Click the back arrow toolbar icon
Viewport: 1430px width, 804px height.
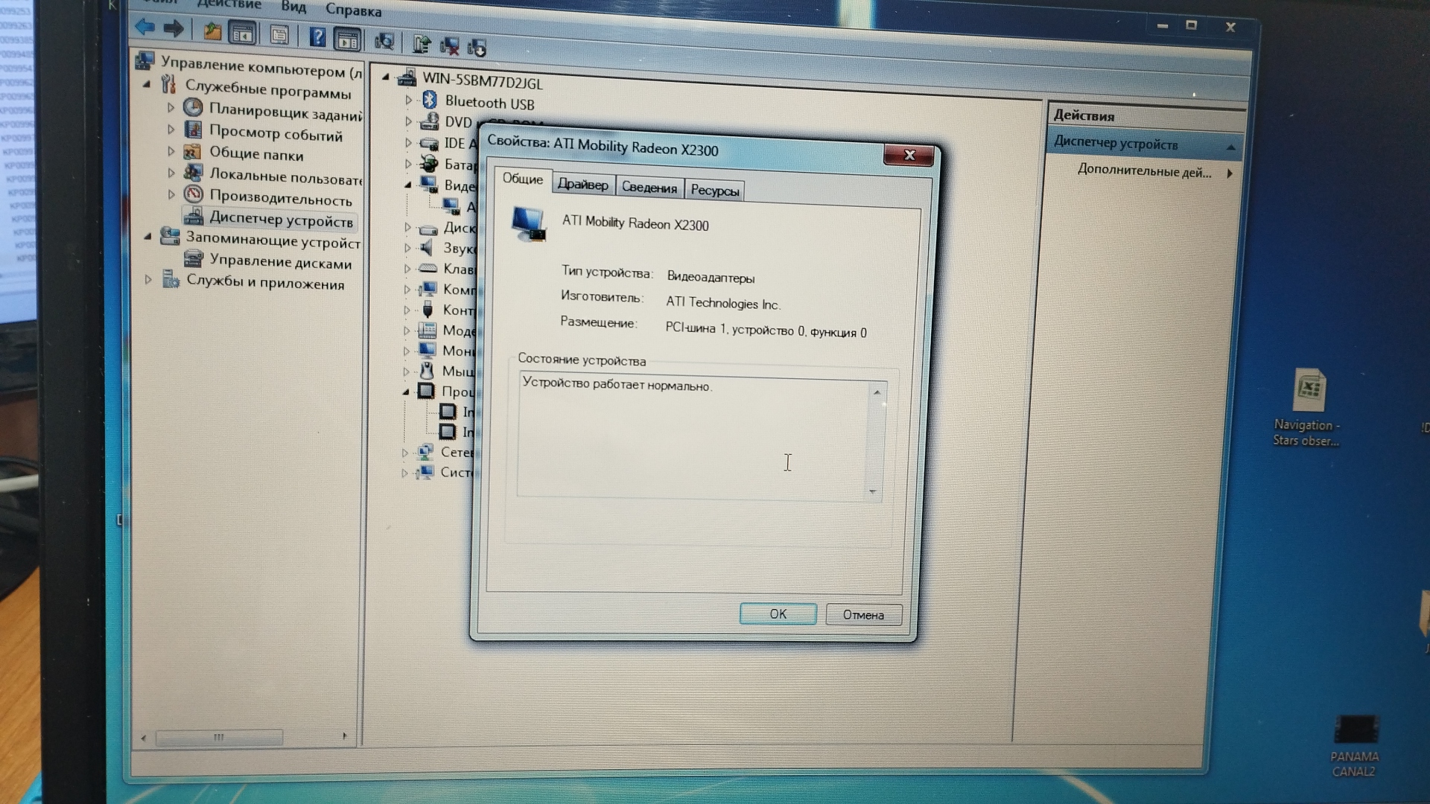coord(144,28)
